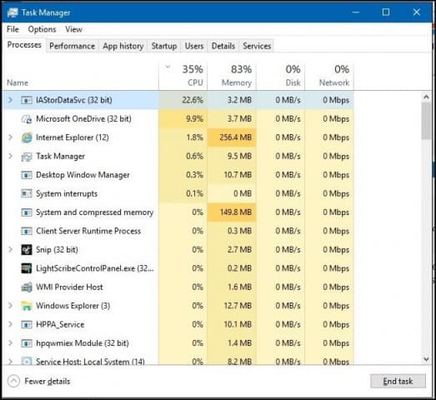Click the Internet Explorer process icon

(27, 137)
